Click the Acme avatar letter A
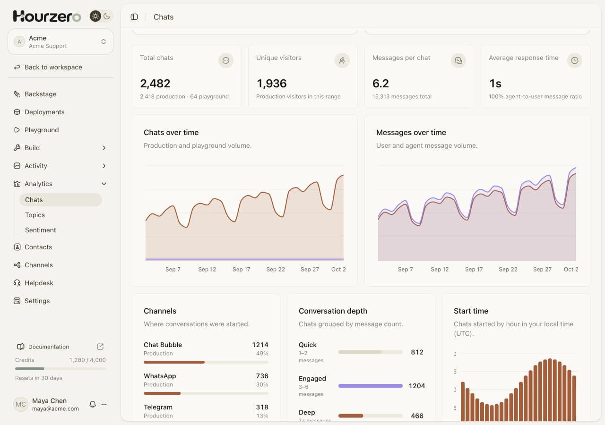Viewport: 605px width, 425px height. point(19,42)
